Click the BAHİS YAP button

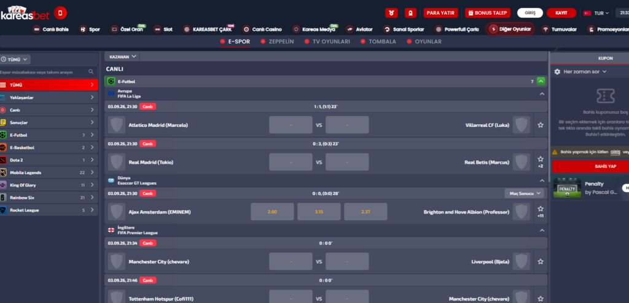(590, 166)
